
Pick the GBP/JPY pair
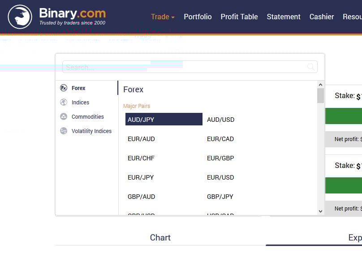coord(220,197)
